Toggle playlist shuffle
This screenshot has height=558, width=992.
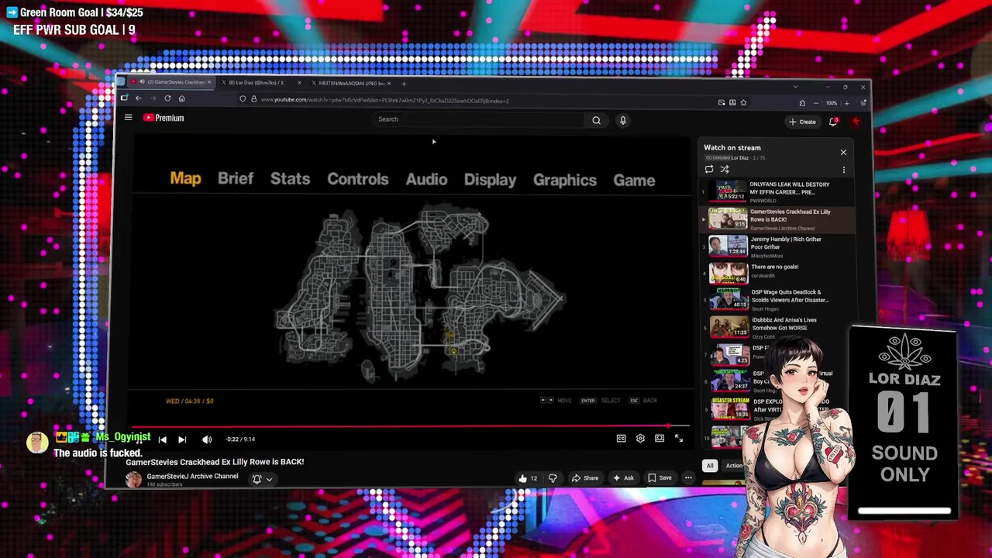coord(725,169)
